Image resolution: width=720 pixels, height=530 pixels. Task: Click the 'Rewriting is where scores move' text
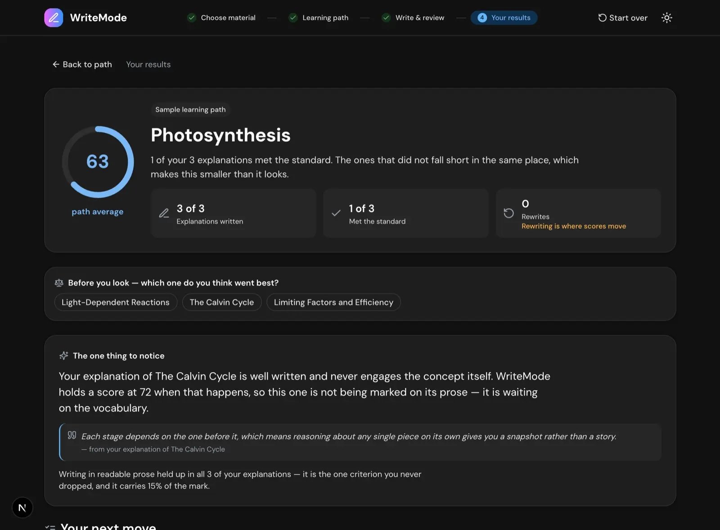tap(574, 226)
